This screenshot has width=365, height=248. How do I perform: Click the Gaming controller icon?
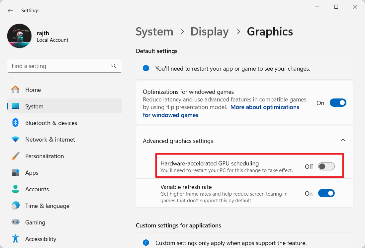click(15, 222)
